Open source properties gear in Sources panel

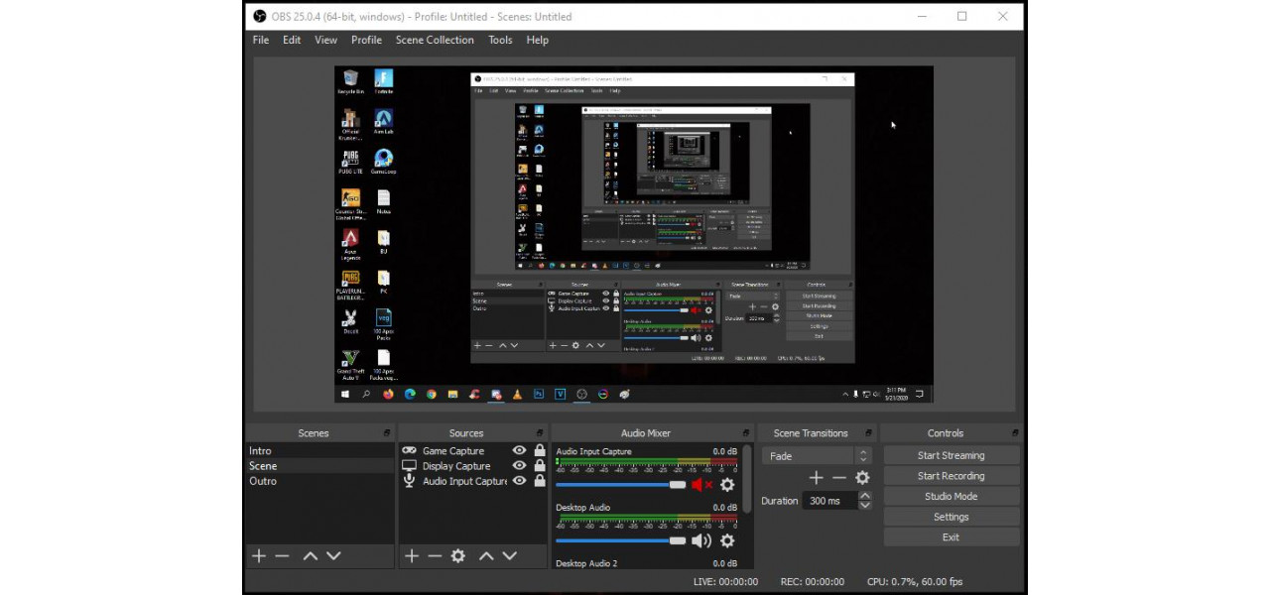point(457,556)
